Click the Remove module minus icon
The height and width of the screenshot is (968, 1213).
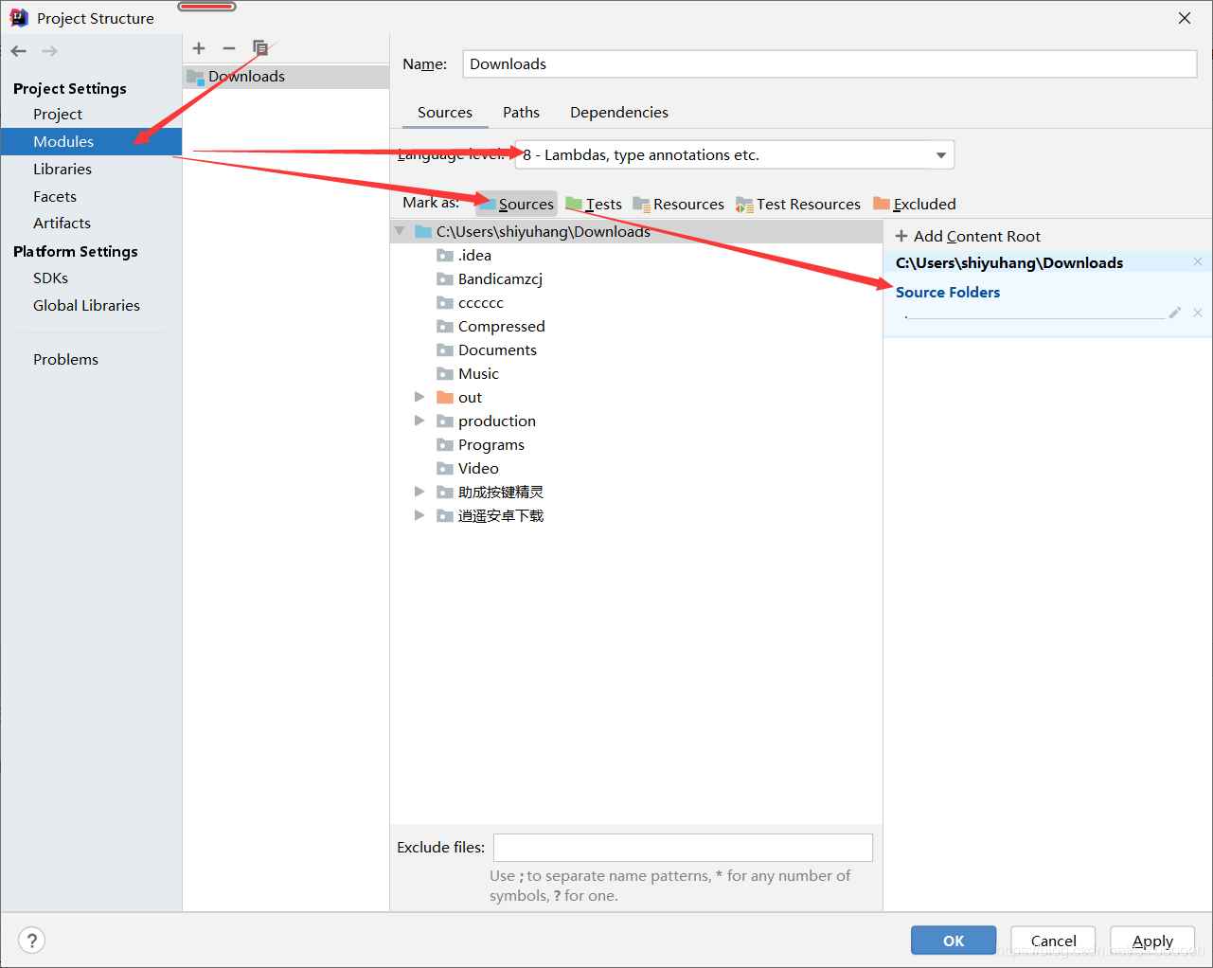(x=229, y=48)
